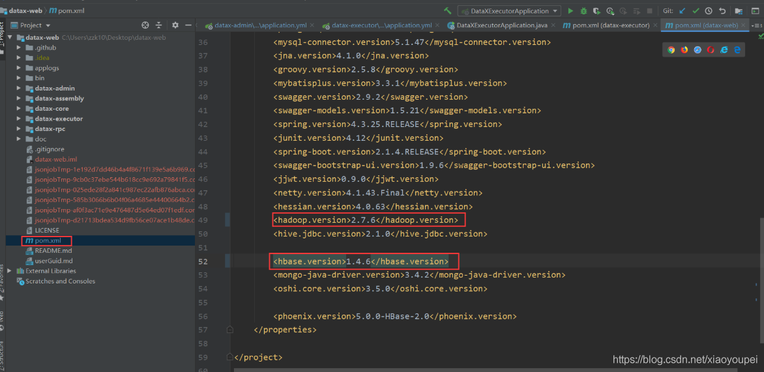Click line 49 hadoop.version text

(x=366, y=220)
